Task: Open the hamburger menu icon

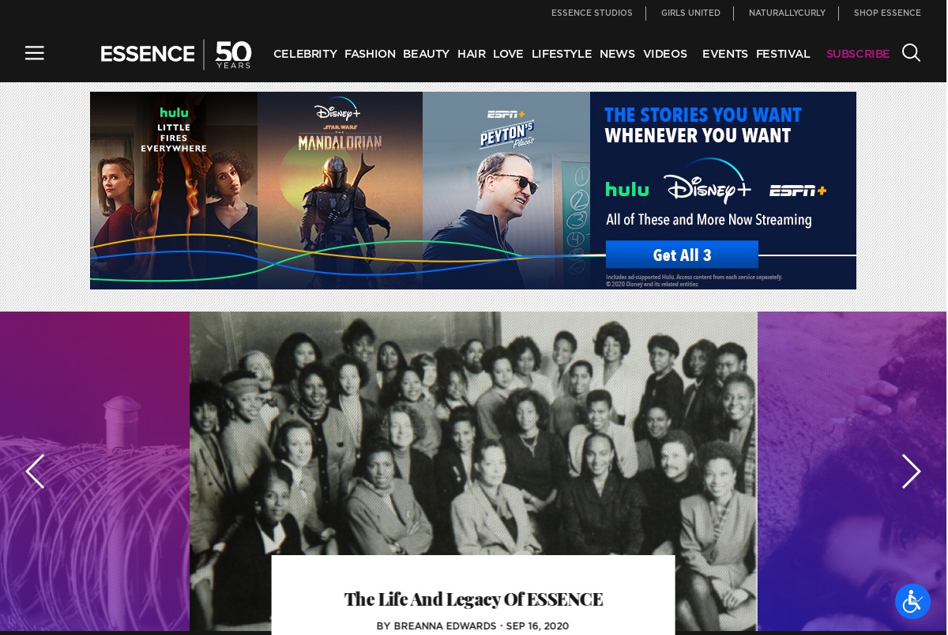Action: pyautogui.click(x=34, y=53)
